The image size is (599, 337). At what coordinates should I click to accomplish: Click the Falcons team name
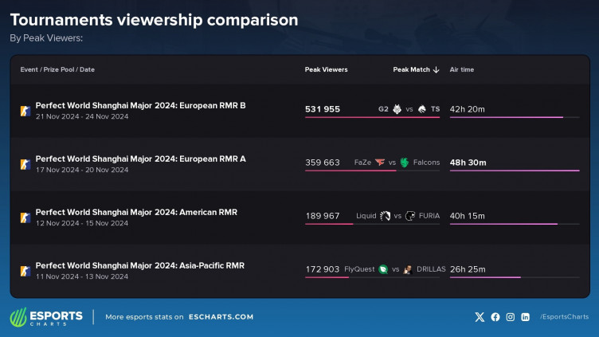click(x=426, y=163)
